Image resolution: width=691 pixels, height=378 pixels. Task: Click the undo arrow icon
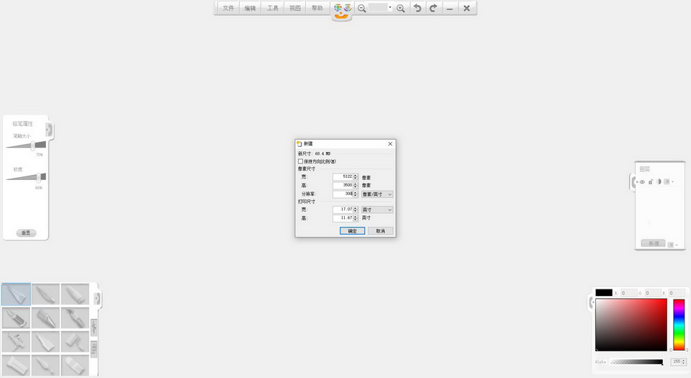pos(417,8)
